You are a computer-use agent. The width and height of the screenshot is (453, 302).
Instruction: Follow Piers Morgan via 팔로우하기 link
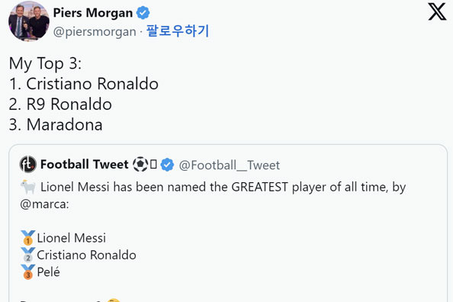click(178, 31)
